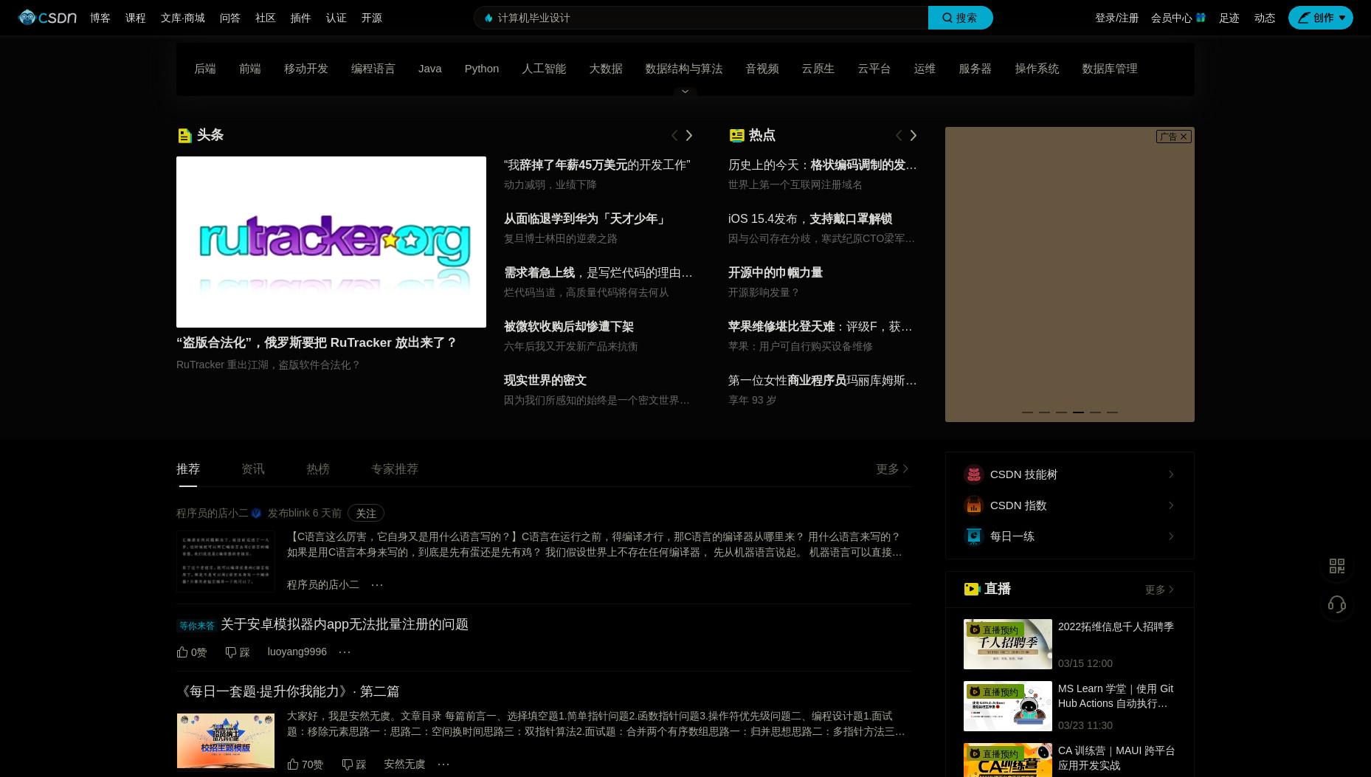Viewport: 1371px width, 777px height.
Task: Go to previous 头条 slide
Action: 674,135
